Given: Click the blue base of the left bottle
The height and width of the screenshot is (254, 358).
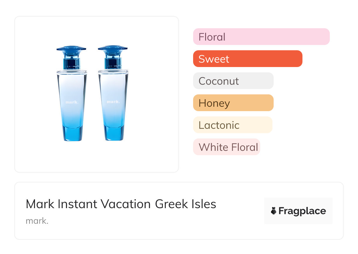Looking at the screenshot, I should (72, 134).
